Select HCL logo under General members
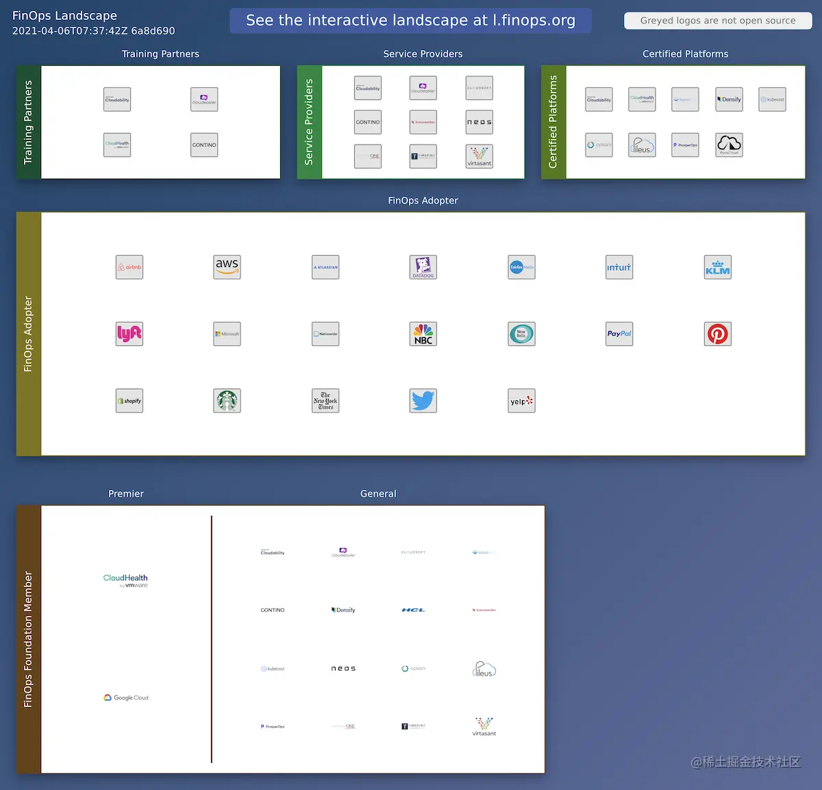Image resolution: width=822 pixels, height=790 pixels. [x=414, y=610]
